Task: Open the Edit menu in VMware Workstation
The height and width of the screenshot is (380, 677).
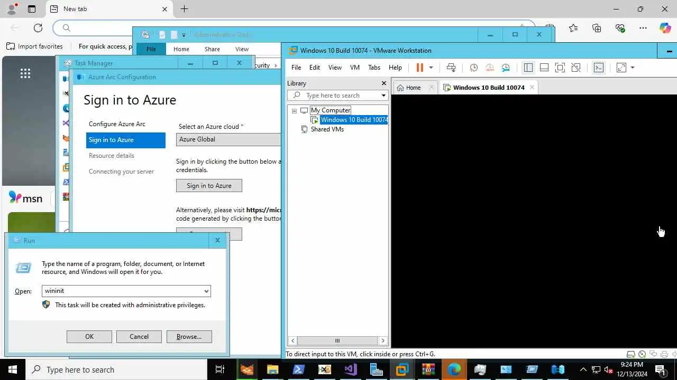Action: click(315, 68)
